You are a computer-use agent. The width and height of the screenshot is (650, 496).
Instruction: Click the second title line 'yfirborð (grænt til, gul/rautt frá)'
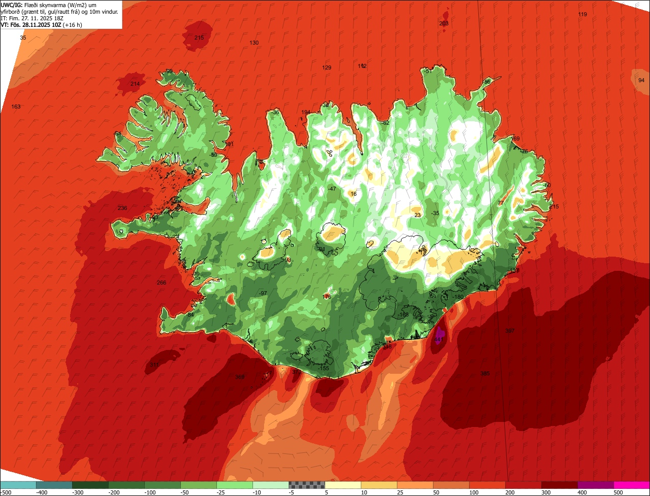39,11
